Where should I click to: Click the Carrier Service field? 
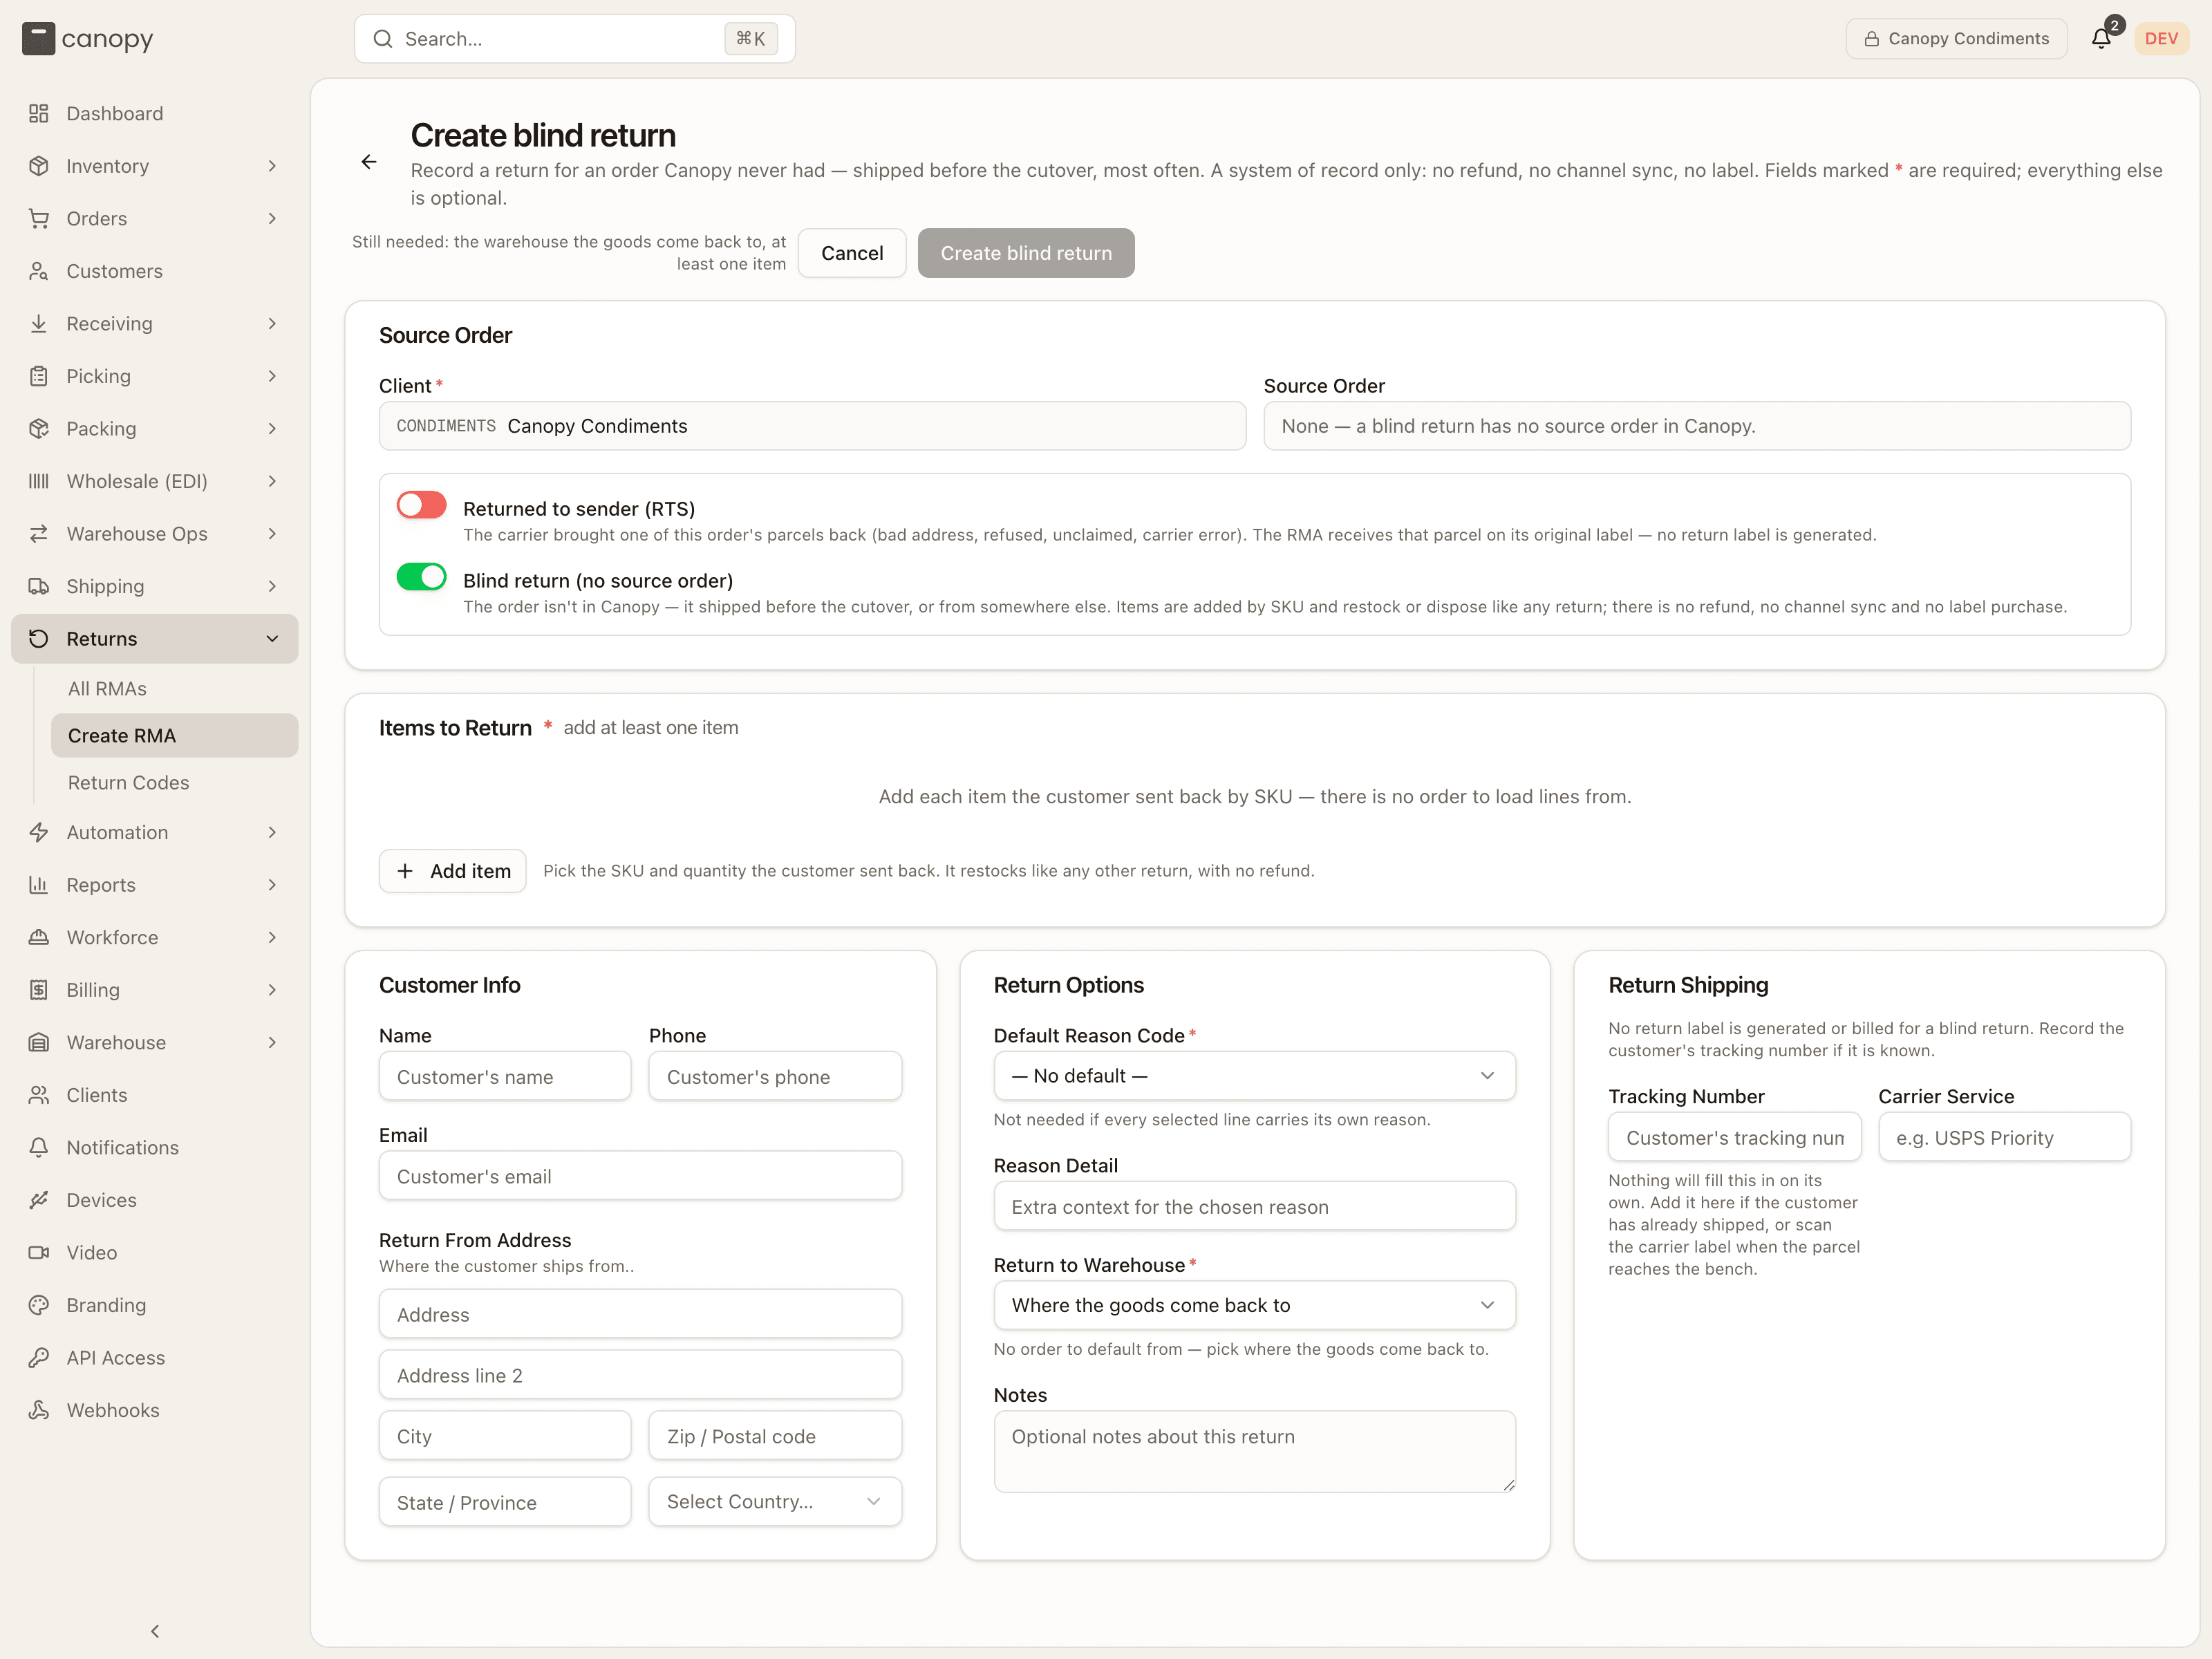click(x=2004, y=1137)
